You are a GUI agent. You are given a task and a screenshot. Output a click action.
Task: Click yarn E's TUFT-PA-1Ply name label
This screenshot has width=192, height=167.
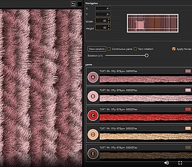[118, 147]
